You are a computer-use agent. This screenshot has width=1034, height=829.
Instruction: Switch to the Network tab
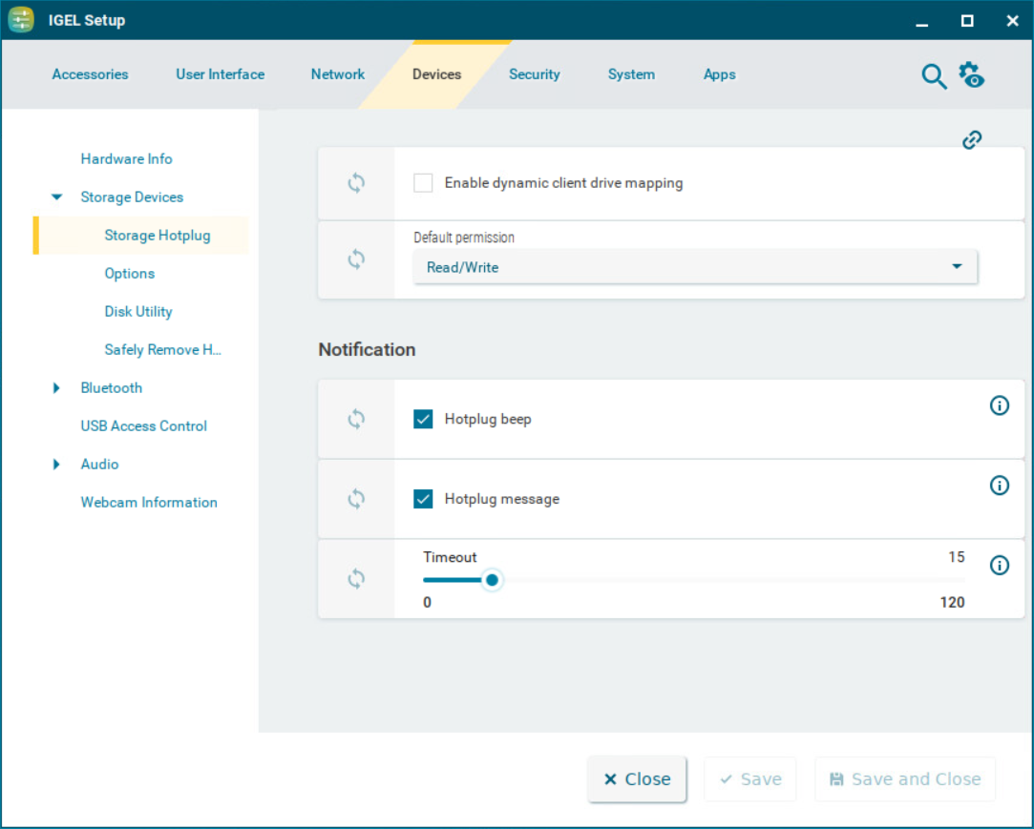coord(337,74)
